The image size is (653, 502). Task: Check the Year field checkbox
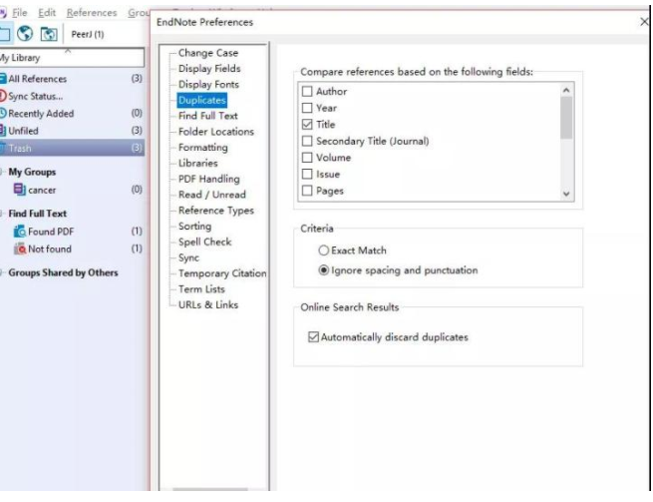pos(307,108)
